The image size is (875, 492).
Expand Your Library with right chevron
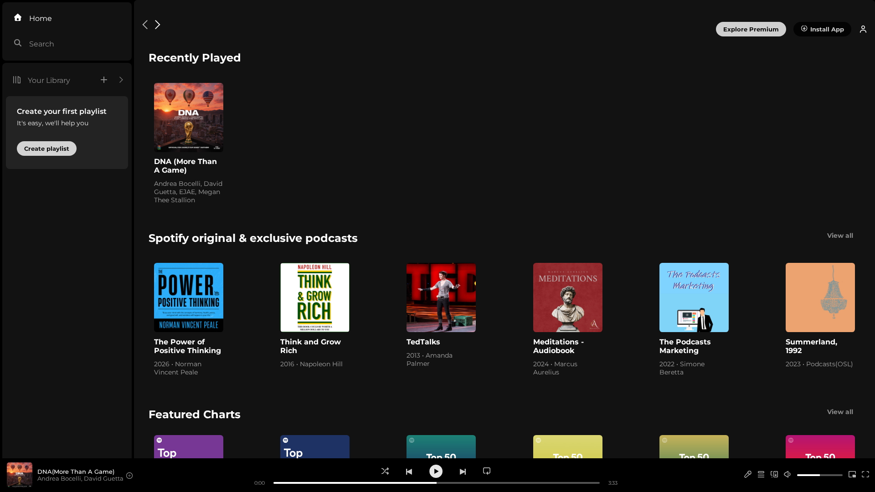point(121,80)
